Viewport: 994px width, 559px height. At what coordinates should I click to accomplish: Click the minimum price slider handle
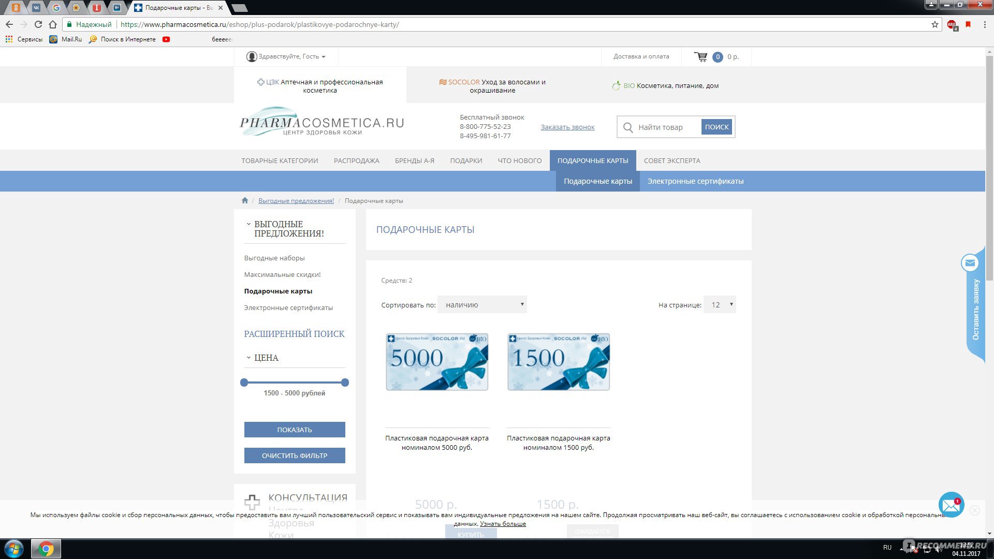point(244,383)
